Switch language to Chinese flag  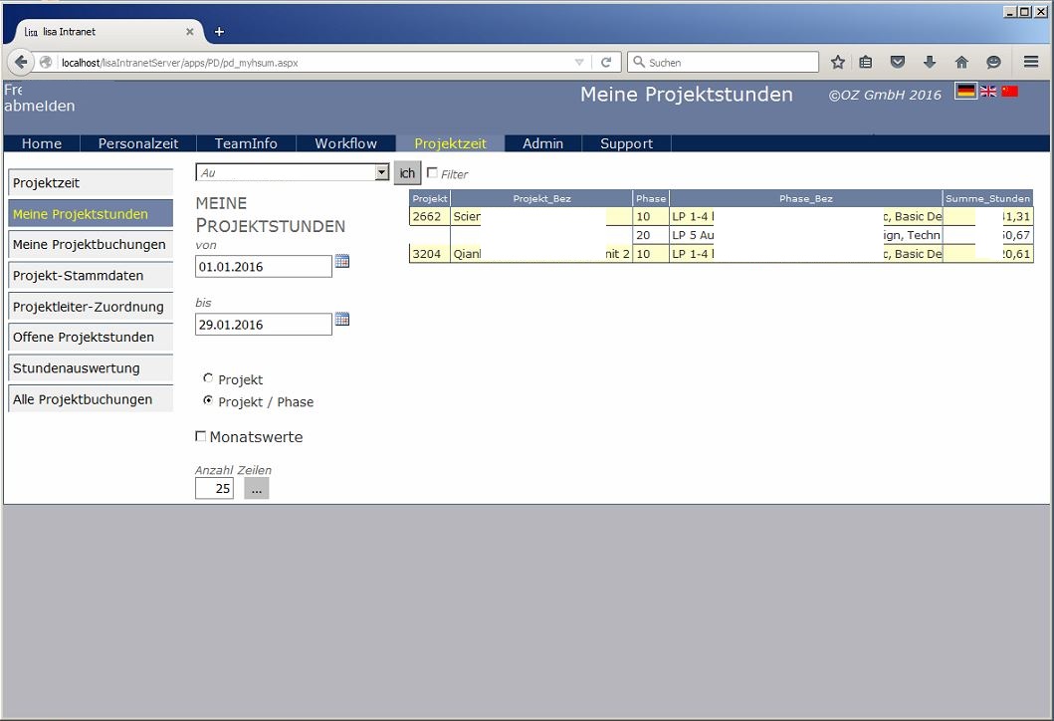pos(1009,91)
